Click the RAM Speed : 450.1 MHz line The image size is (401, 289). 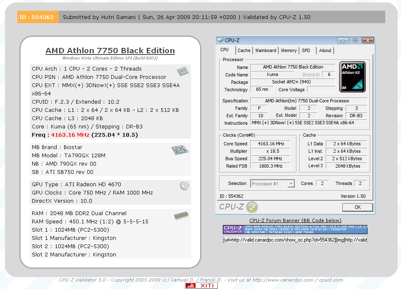pyautogui.click(x=90, y=222)
